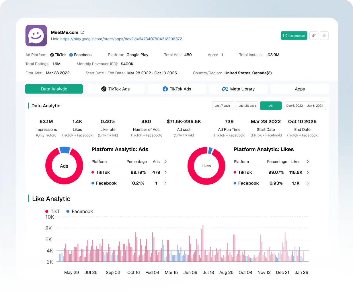
Task: Toggle the Facebook legend in Like Analytic chart
Action: 79,211
